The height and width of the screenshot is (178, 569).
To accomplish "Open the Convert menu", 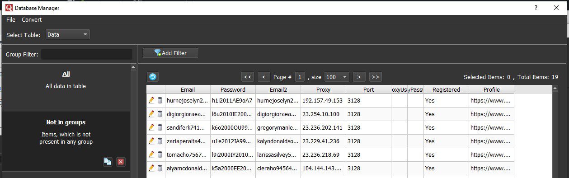I will tap(32, 20).
